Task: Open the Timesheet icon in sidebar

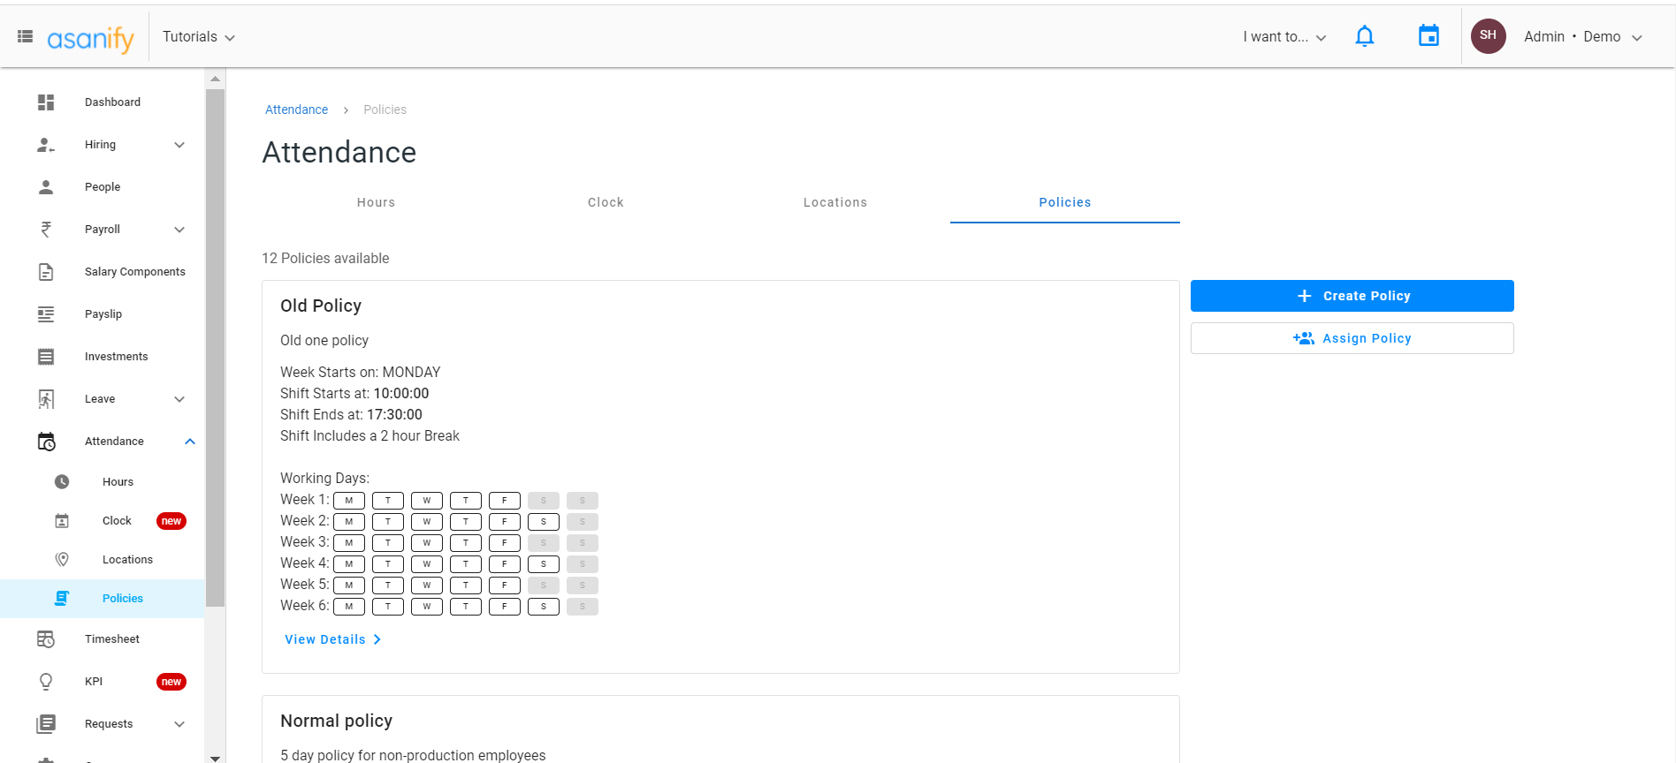Action: coord(46,639)
